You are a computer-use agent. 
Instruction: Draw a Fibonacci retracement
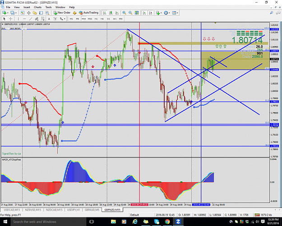[x=42, y=19]
